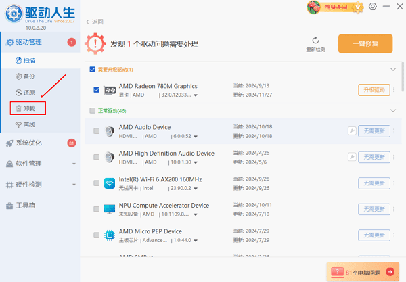Viewport: 406px width, 282px height.
Task: Open version dropdown for NPU 10.1109.8
Action: pos(196,214)
